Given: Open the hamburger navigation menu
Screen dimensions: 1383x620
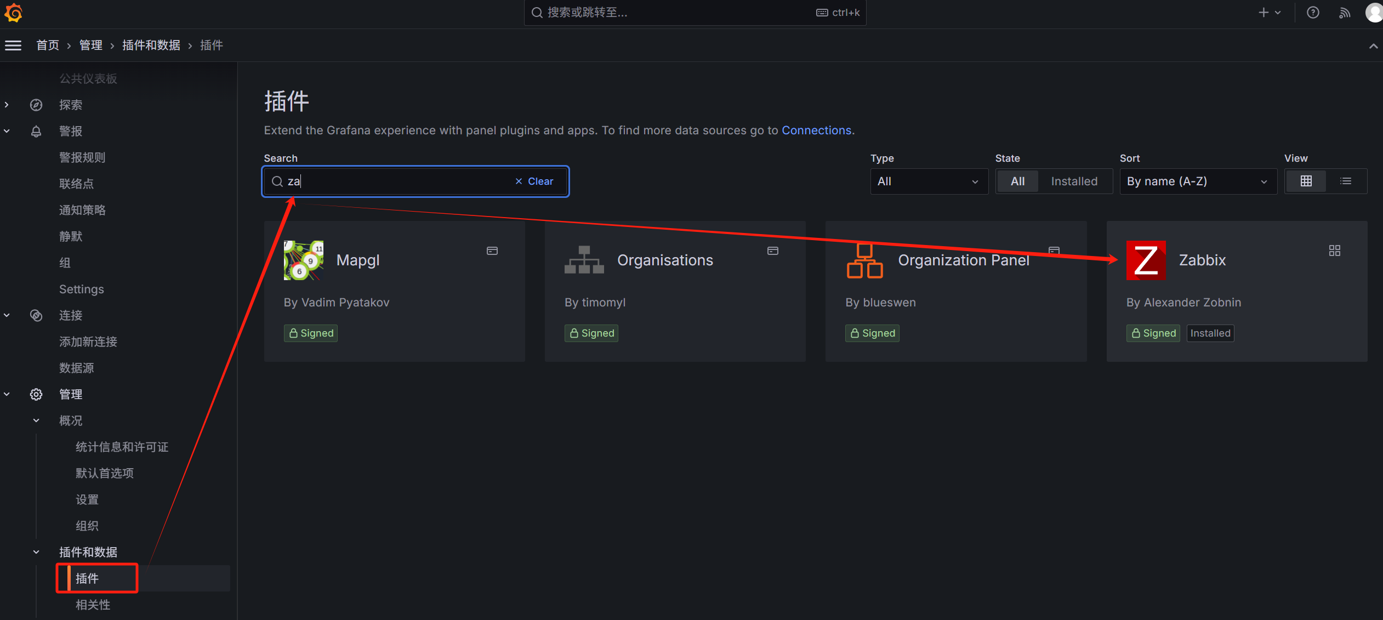Looking at the screenshot, I should click(x=13, y=45).
